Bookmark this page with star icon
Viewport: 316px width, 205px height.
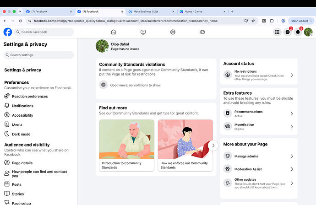click(253, 21)
